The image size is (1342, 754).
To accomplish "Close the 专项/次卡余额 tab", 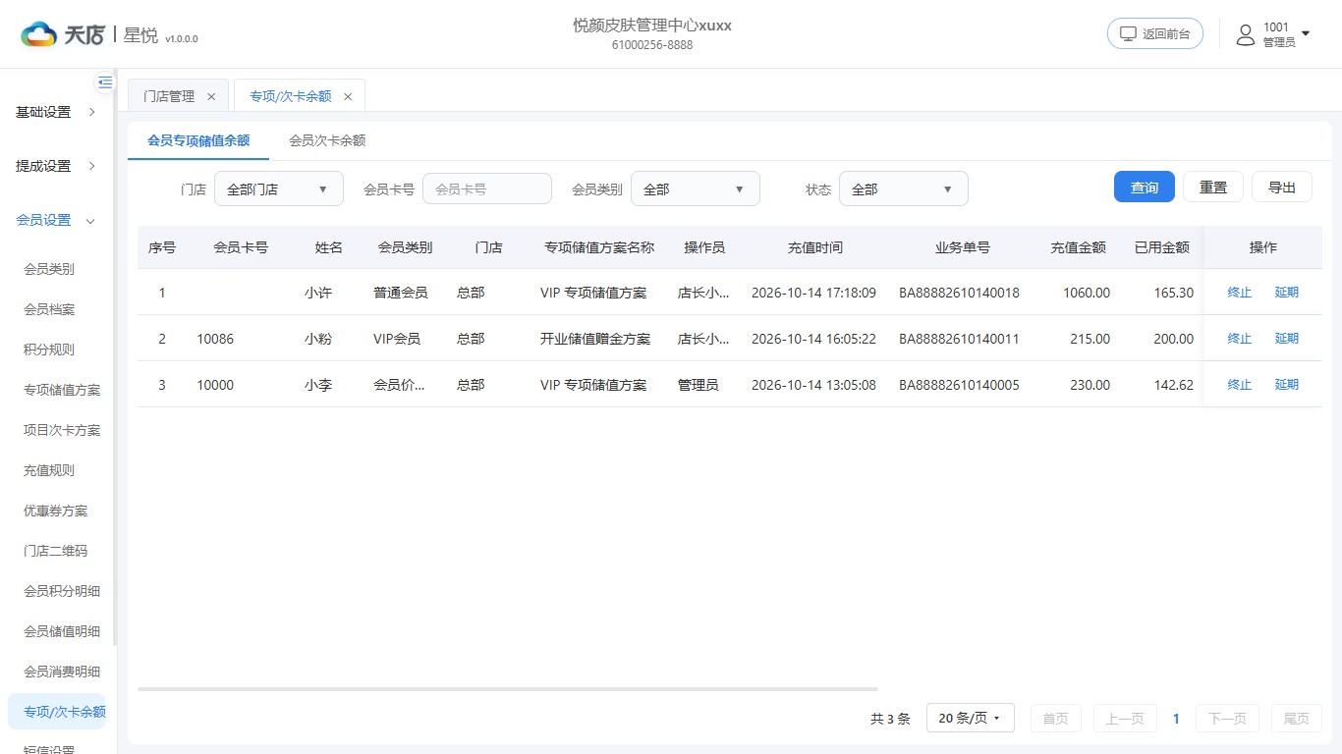I will click(348, 96).
